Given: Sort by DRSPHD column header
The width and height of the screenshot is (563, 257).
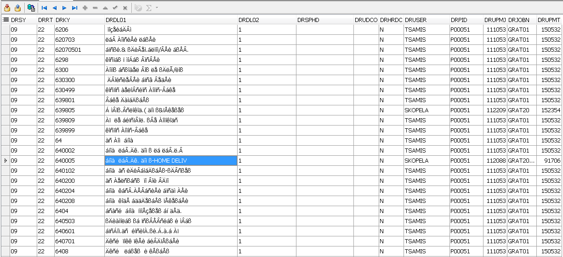Looking at the screenshot, I should 325,20.
